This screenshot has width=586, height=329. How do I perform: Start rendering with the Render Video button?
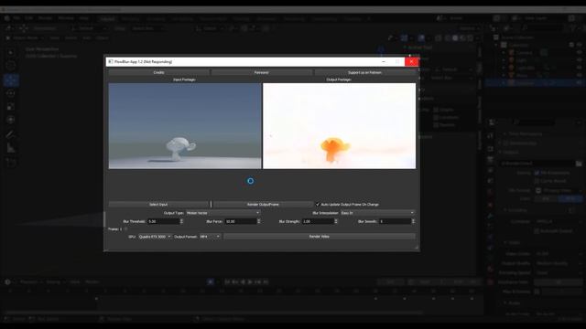pyautogui.click(x=320, y=237)
